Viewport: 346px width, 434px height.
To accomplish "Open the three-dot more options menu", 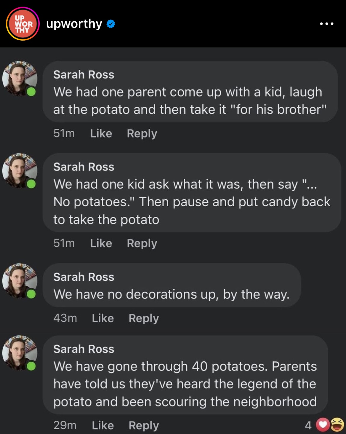I will pyautogui.click(x=327, y=24).
